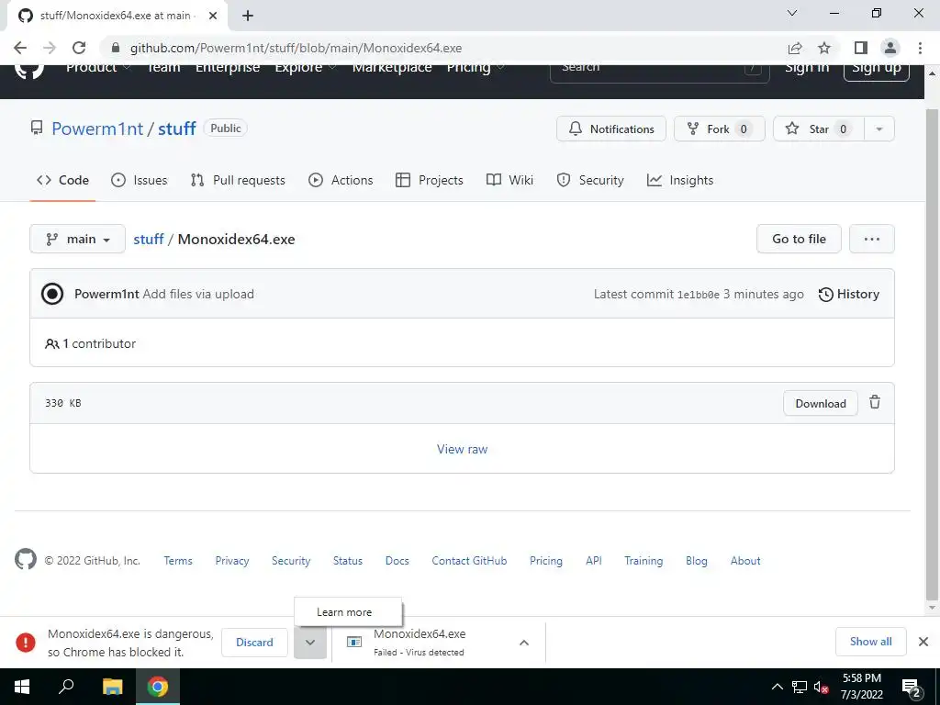This screenshot has height=705, width=940.
Task: Click the Add files via upload commit message
Action: (198, 295)
